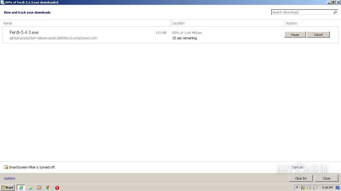Click the SmartScreen Filter is turned off text
341x191 pixels.
[32, 167]
